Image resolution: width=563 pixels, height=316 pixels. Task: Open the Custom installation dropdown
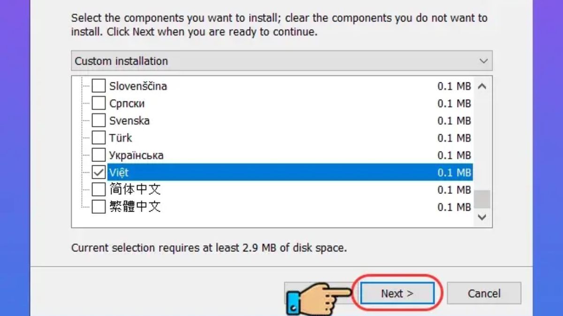tap(282, 61)
